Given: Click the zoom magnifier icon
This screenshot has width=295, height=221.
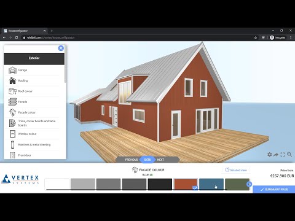Looking at the screenshot, I should click(289, 155).
